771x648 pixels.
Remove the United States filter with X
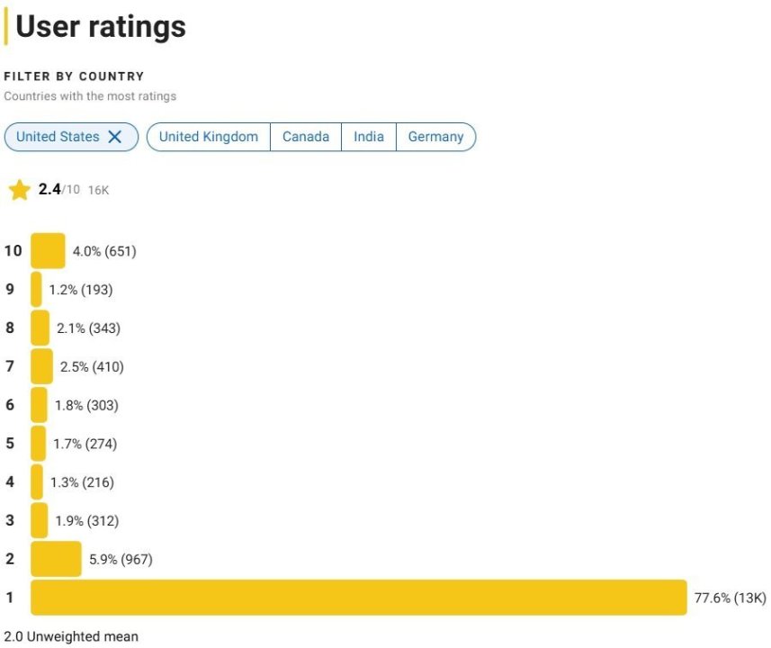tap(115, 137)
